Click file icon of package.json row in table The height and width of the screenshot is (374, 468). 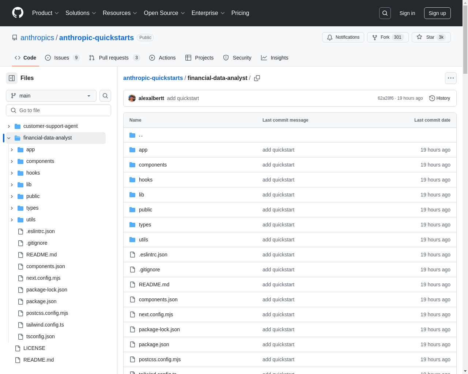132,344
